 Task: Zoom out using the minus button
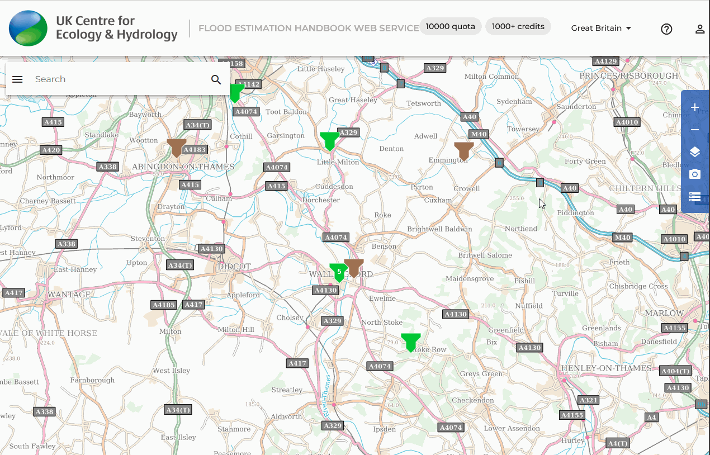pos(695,130)
